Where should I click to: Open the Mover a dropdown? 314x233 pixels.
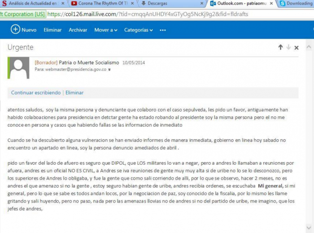[x=106, y=30]
